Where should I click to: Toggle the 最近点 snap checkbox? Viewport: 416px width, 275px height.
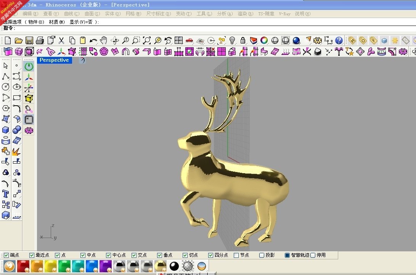32,256
